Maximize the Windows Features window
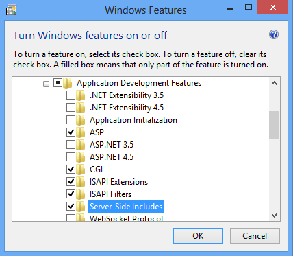This screenshot has width=293, height=256. point(249,8)
